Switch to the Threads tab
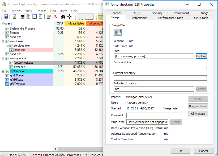 116,13
